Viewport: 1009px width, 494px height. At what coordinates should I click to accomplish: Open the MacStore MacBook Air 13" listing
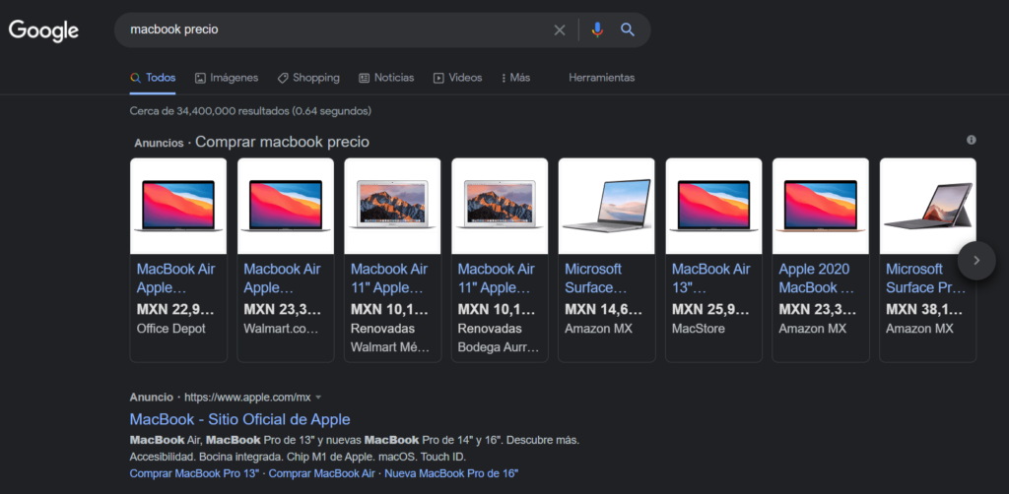pos(713,278)
